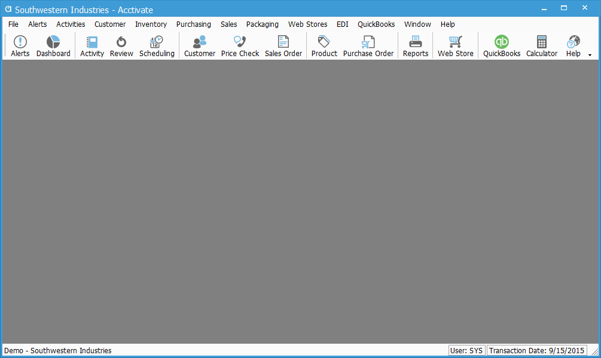The width and height of the screenshot is (601, 358).
Task: Open the Packaging menu
Action: click(262, 24)
